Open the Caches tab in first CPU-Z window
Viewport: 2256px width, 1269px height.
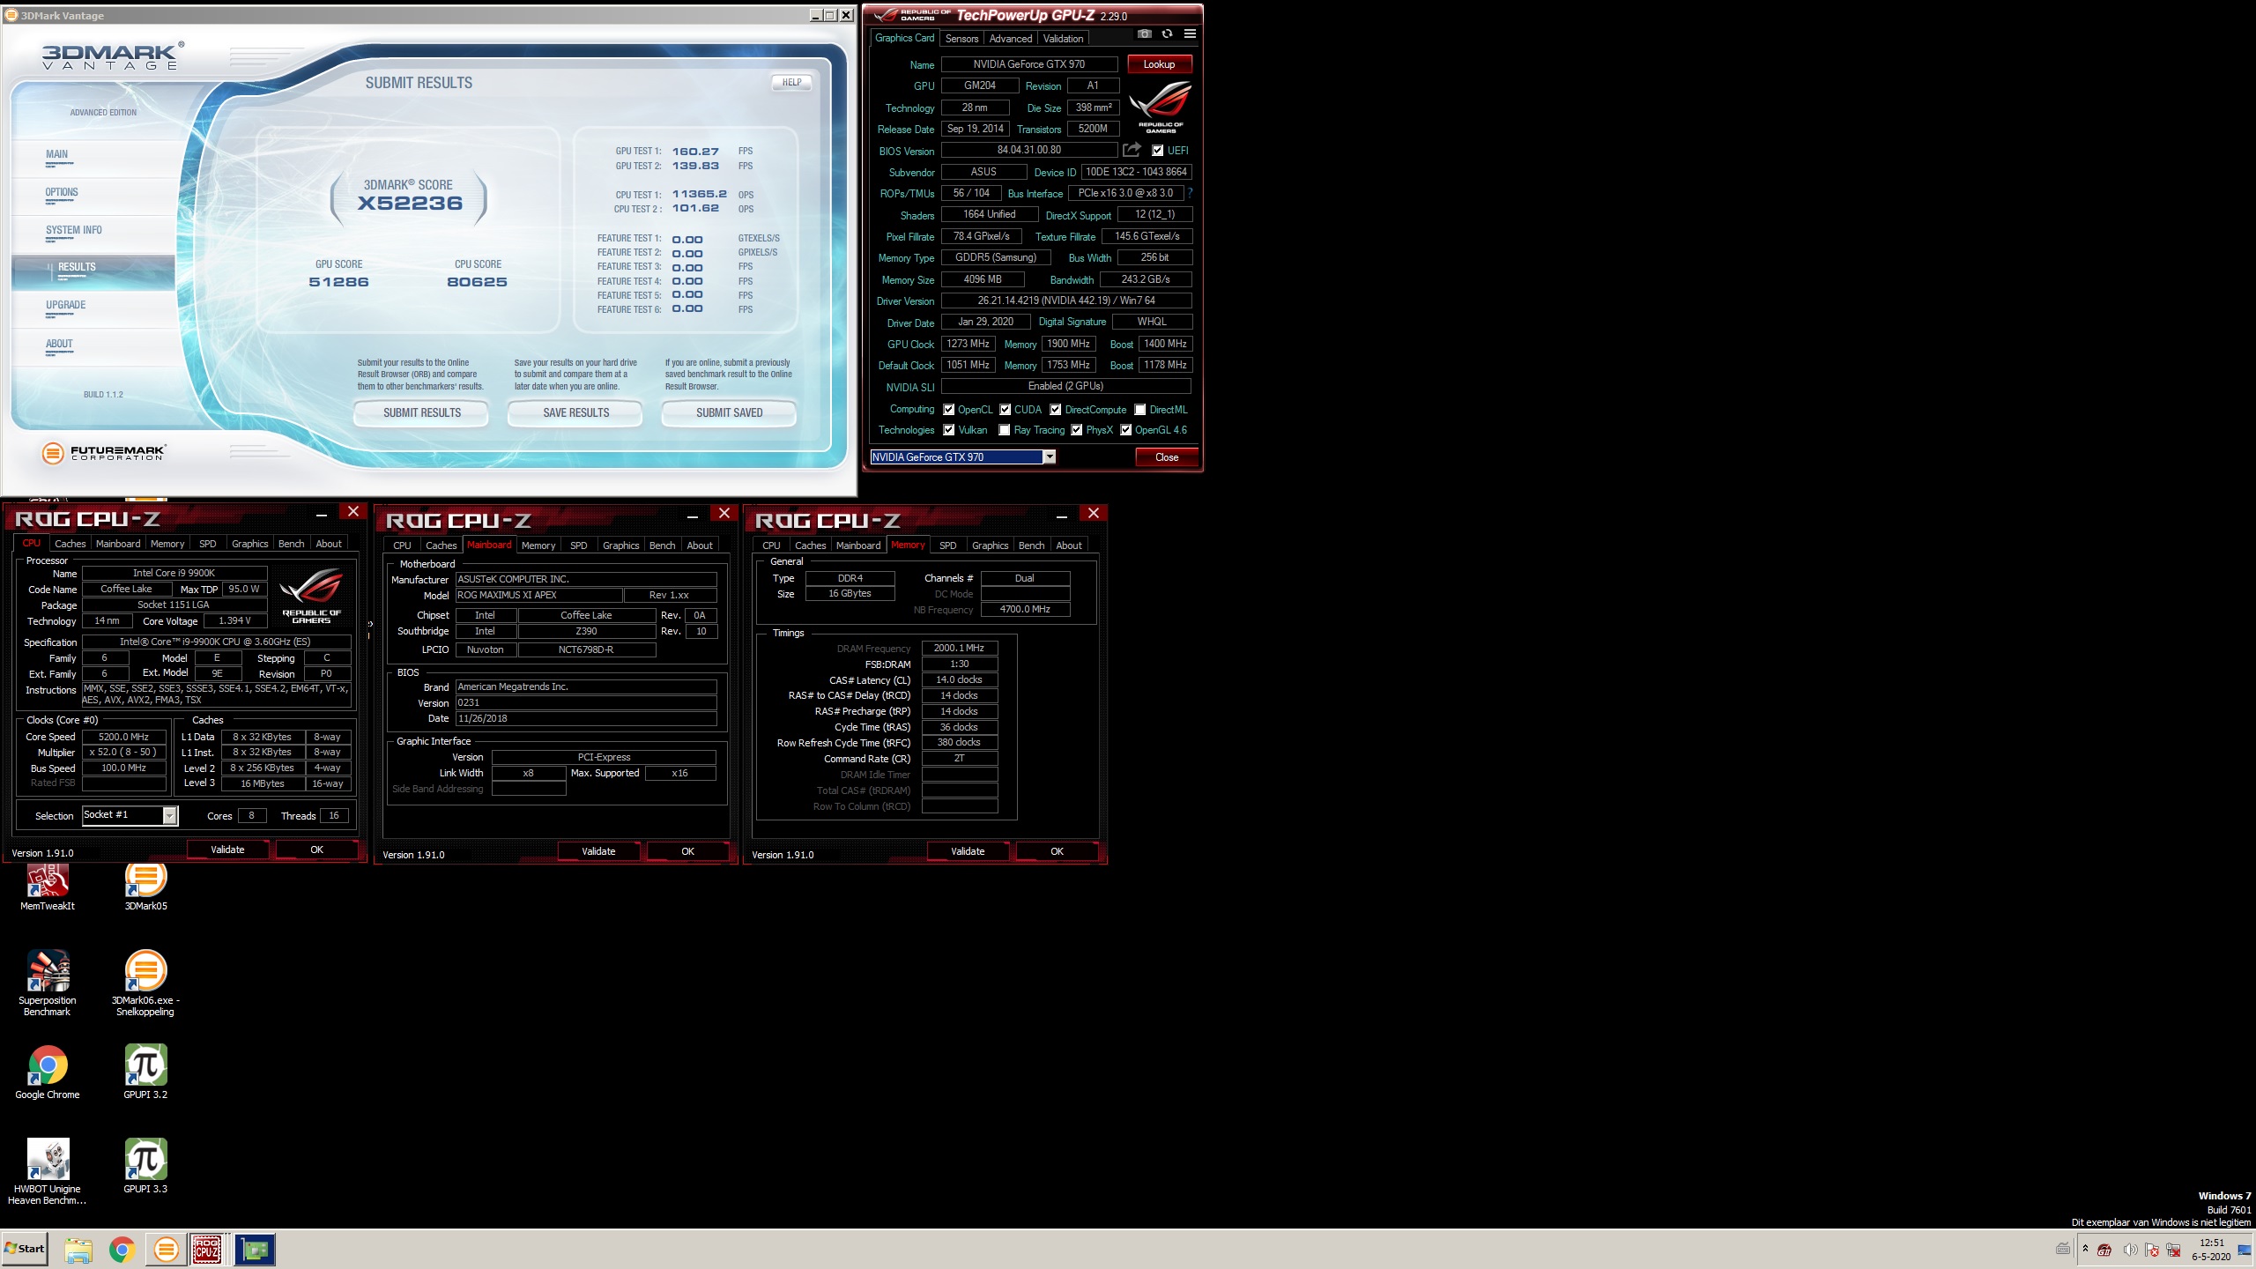(70, 544)
